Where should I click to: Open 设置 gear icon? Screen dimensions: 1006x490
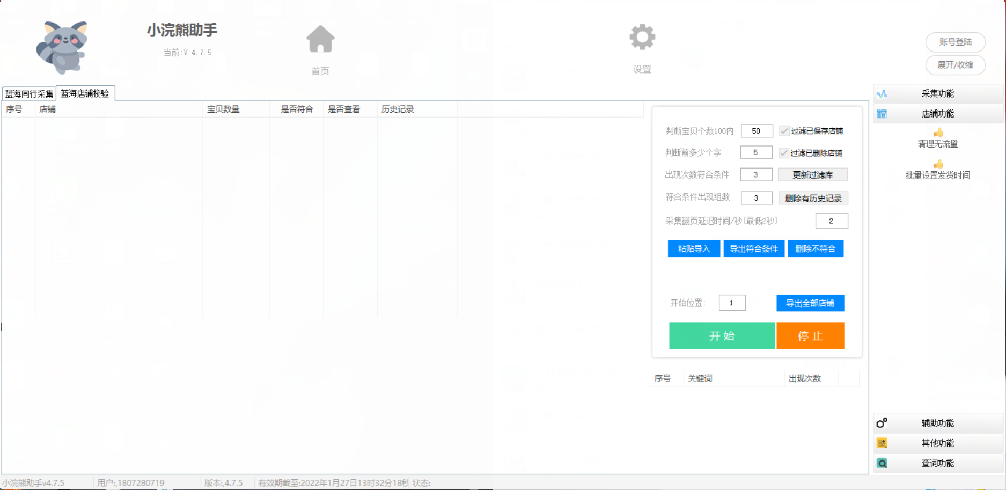[642, 38]
